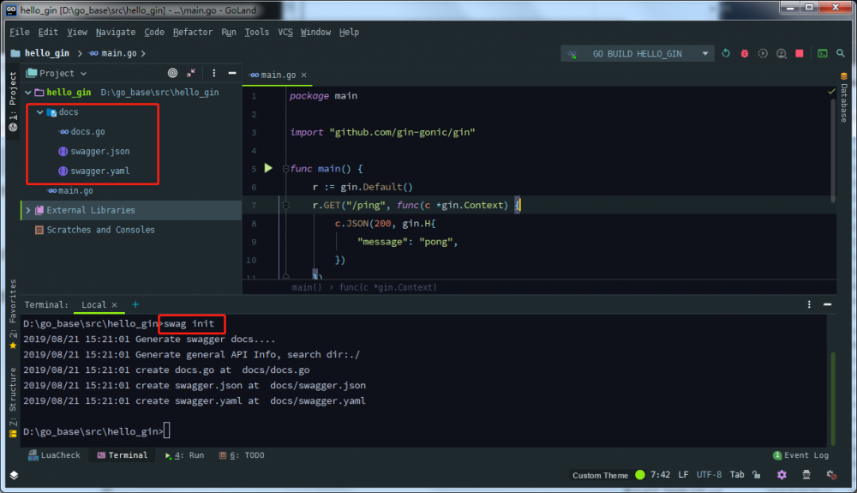Click the purple gear icon in status bar
857x493 pixels.
coord(782,474)
